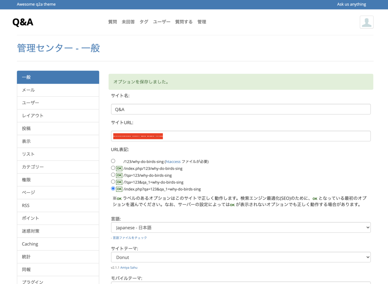Click the オプションを保存しました notification

(241, 82)
